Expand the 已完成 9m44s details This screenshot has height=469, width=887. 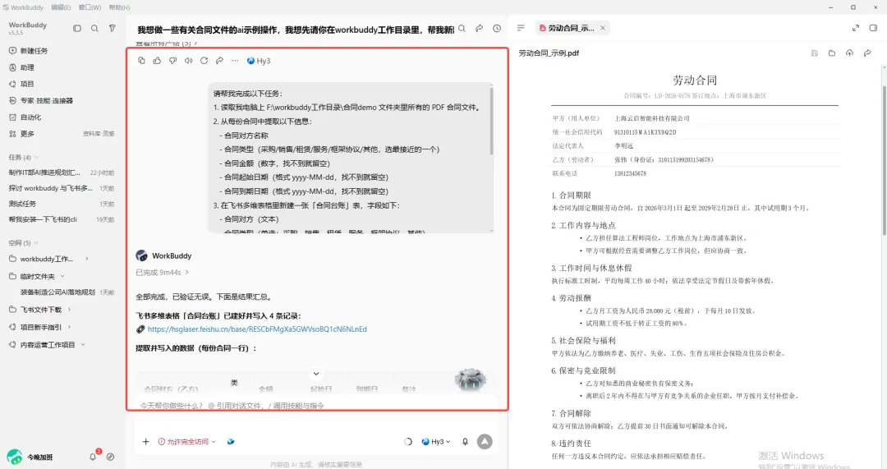click(x=163, y=273)
